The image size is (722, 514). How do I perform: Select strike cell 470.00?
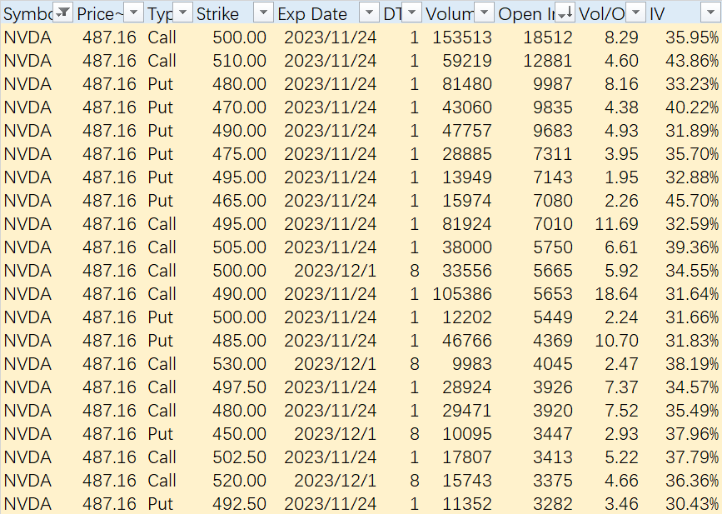pos(239,107)
